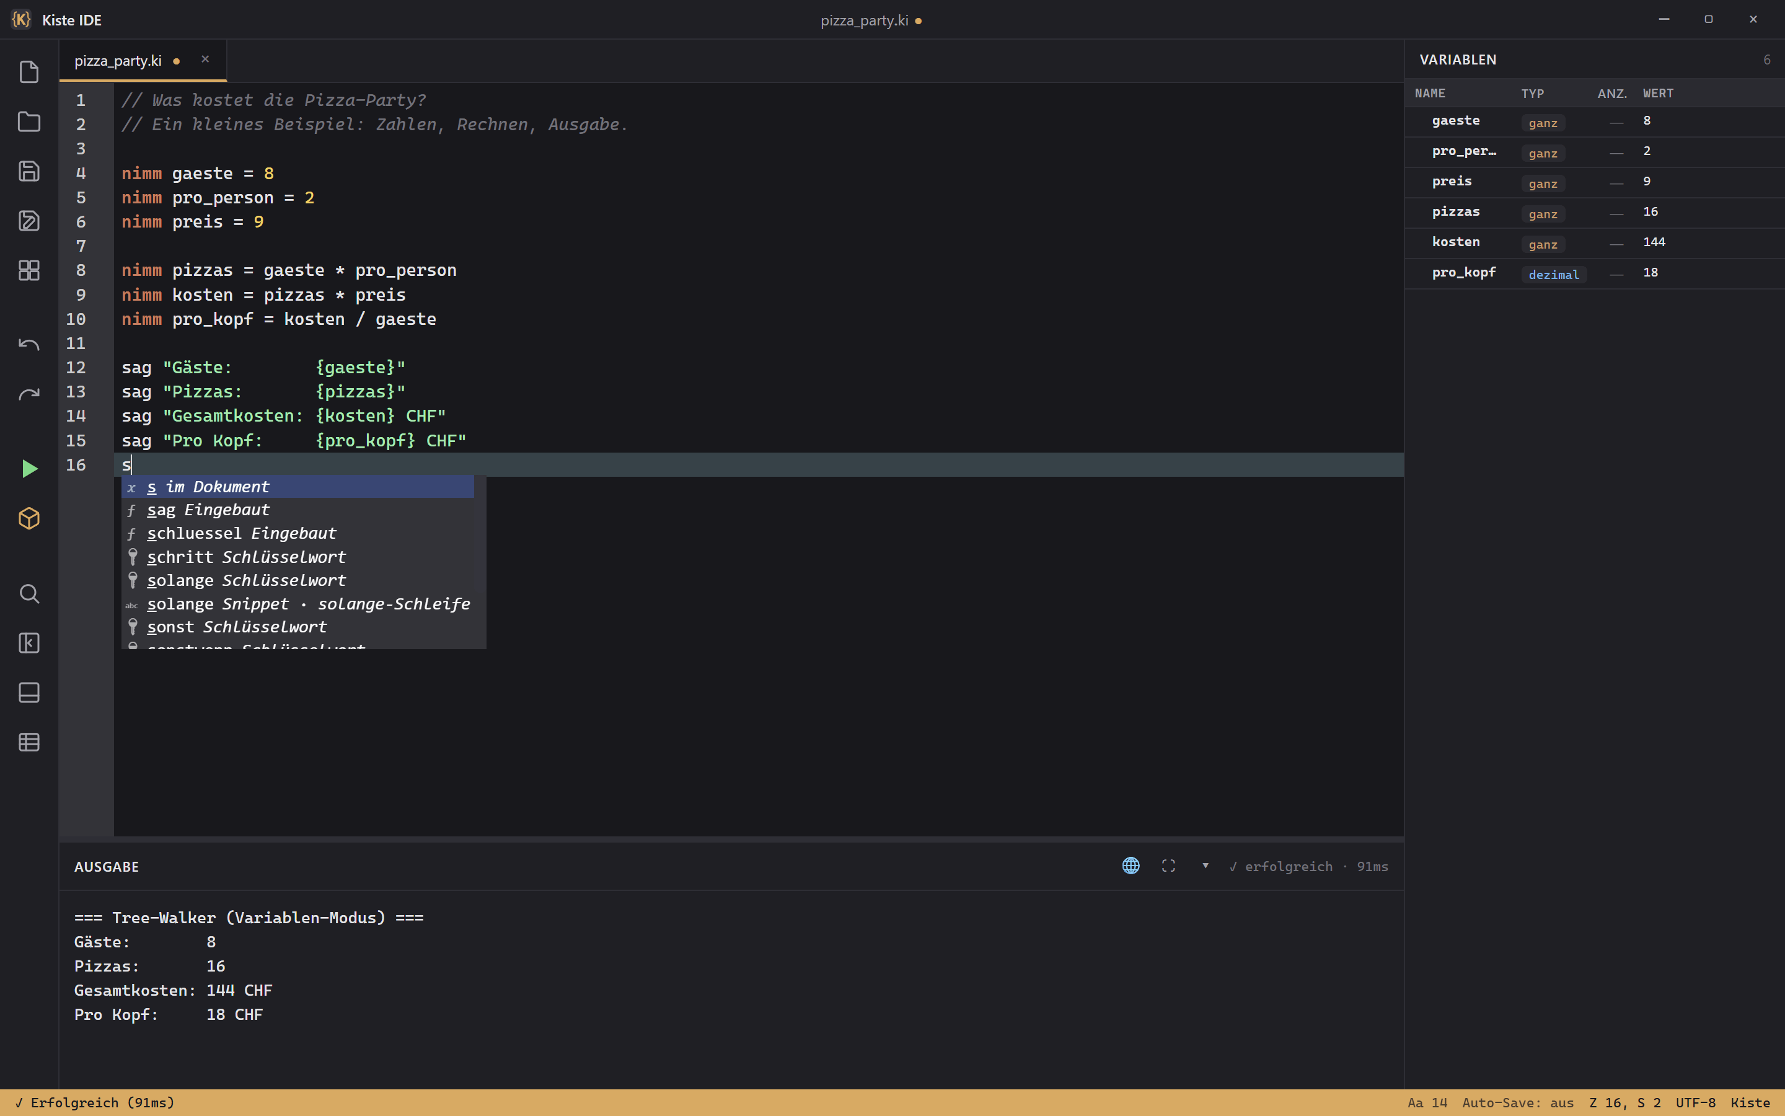
Task: Click the VARIABLEN panel title
Action: point(1458,60)
